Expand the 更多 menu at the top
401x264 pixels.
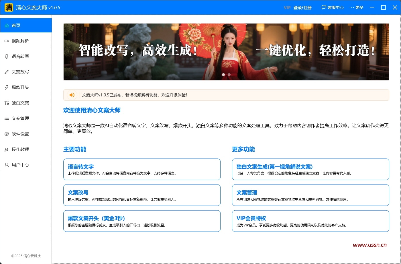(357, 7)
